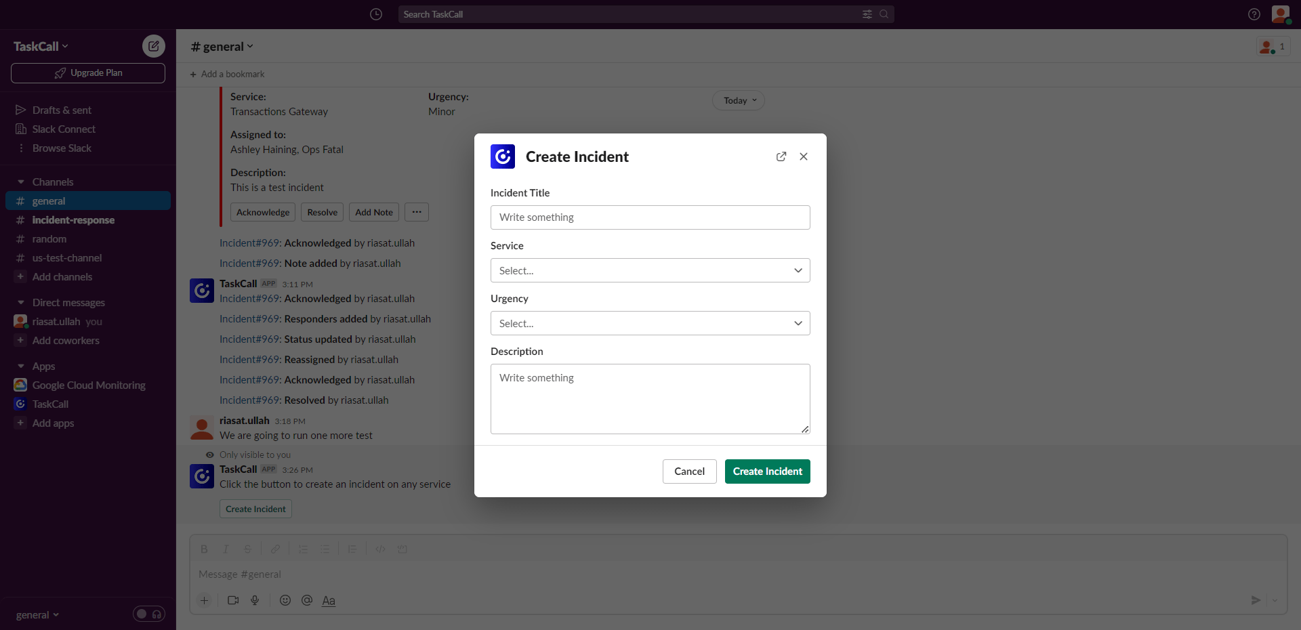Collapse the Apps section

(x=21, y=366)
